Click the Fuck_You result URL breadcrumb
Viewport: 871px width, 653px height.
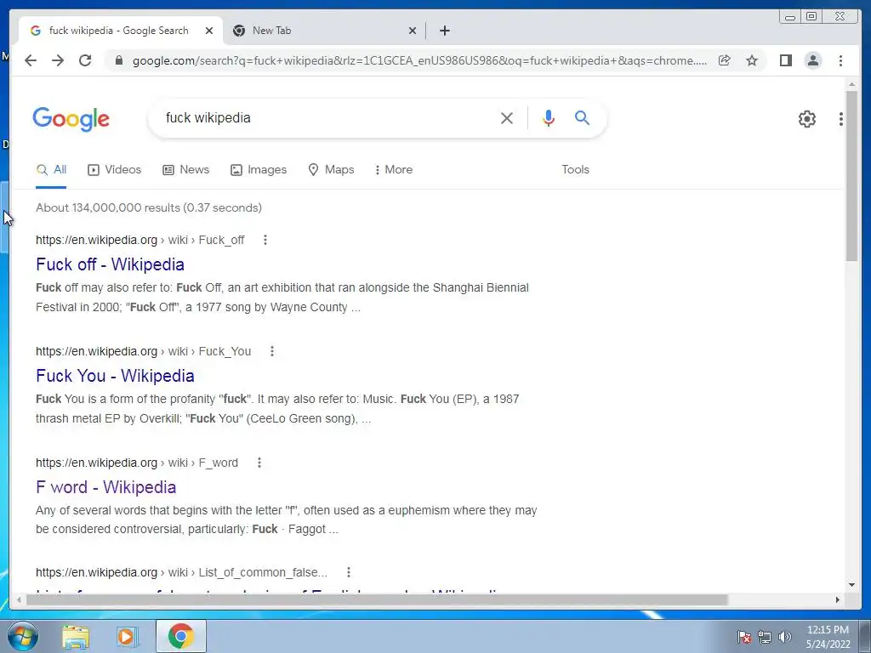click(143, 351)
